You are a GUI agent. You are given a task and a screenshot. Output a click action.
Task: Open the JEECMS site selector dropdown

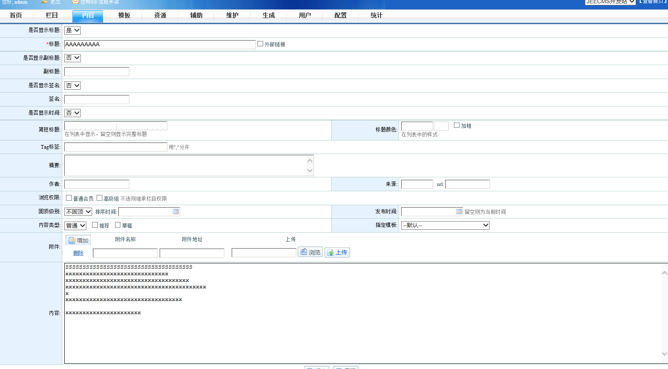click(x=610, y=2)
